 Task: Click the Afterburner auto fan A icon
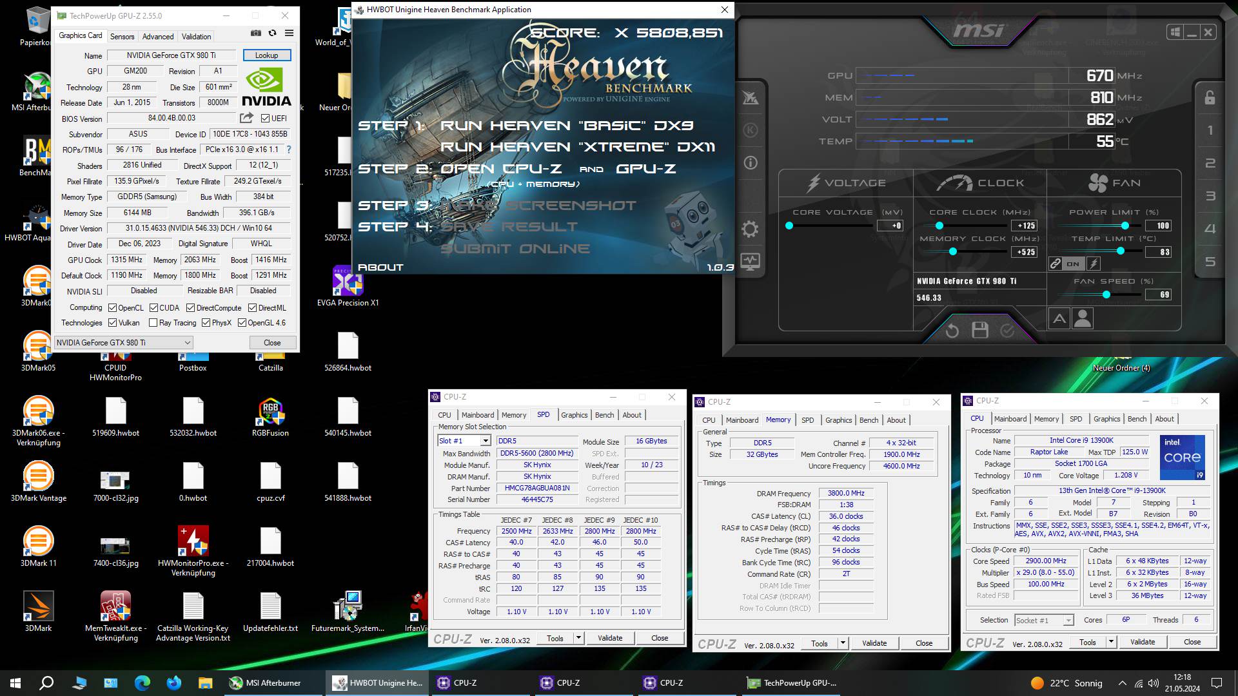(1059, 318)
